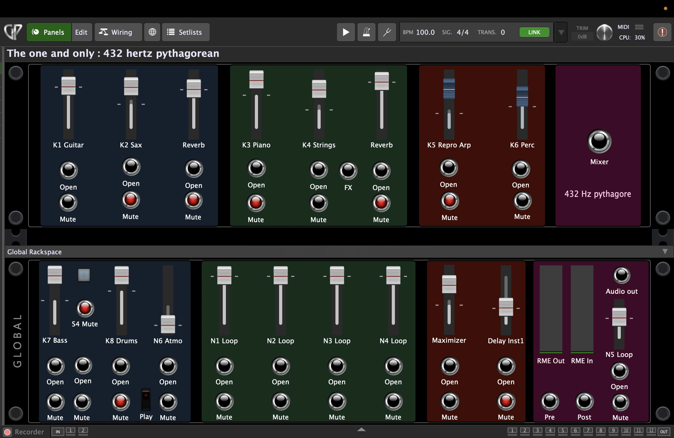The image size is (674, 438).
Task: Click the K5 Repro Arp Open button
Action: (x=449, y=168)
